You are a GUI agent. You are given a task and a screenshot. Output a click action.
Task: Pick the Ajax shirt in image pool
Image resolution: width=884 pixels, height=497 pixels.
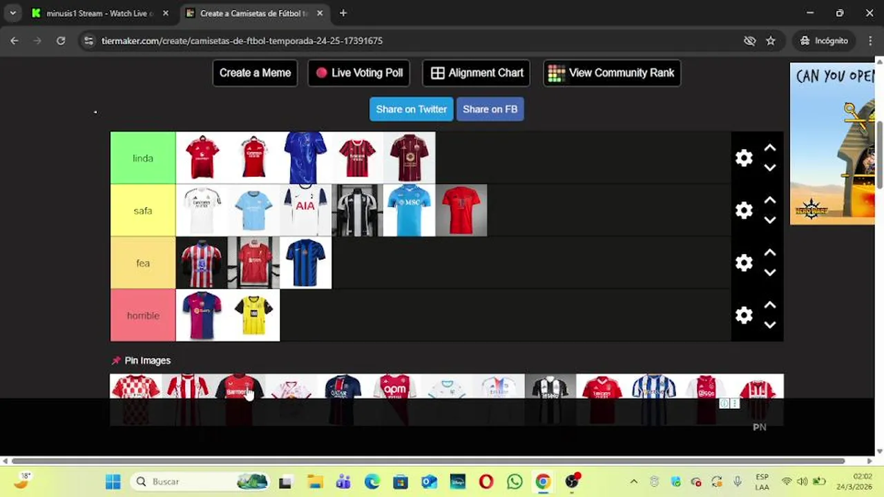click(706, 400)
